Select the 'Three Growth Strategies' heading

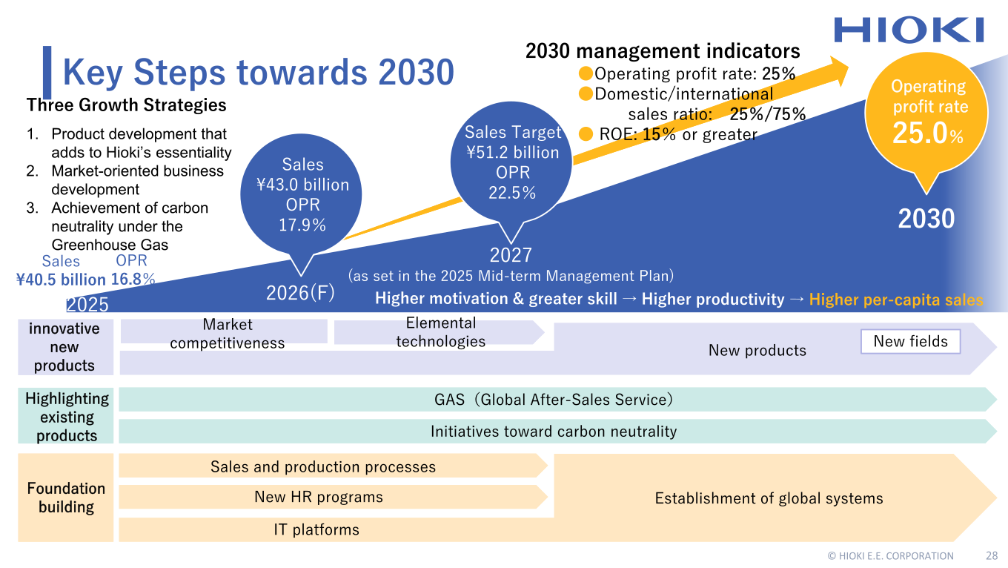click(127, 105)
